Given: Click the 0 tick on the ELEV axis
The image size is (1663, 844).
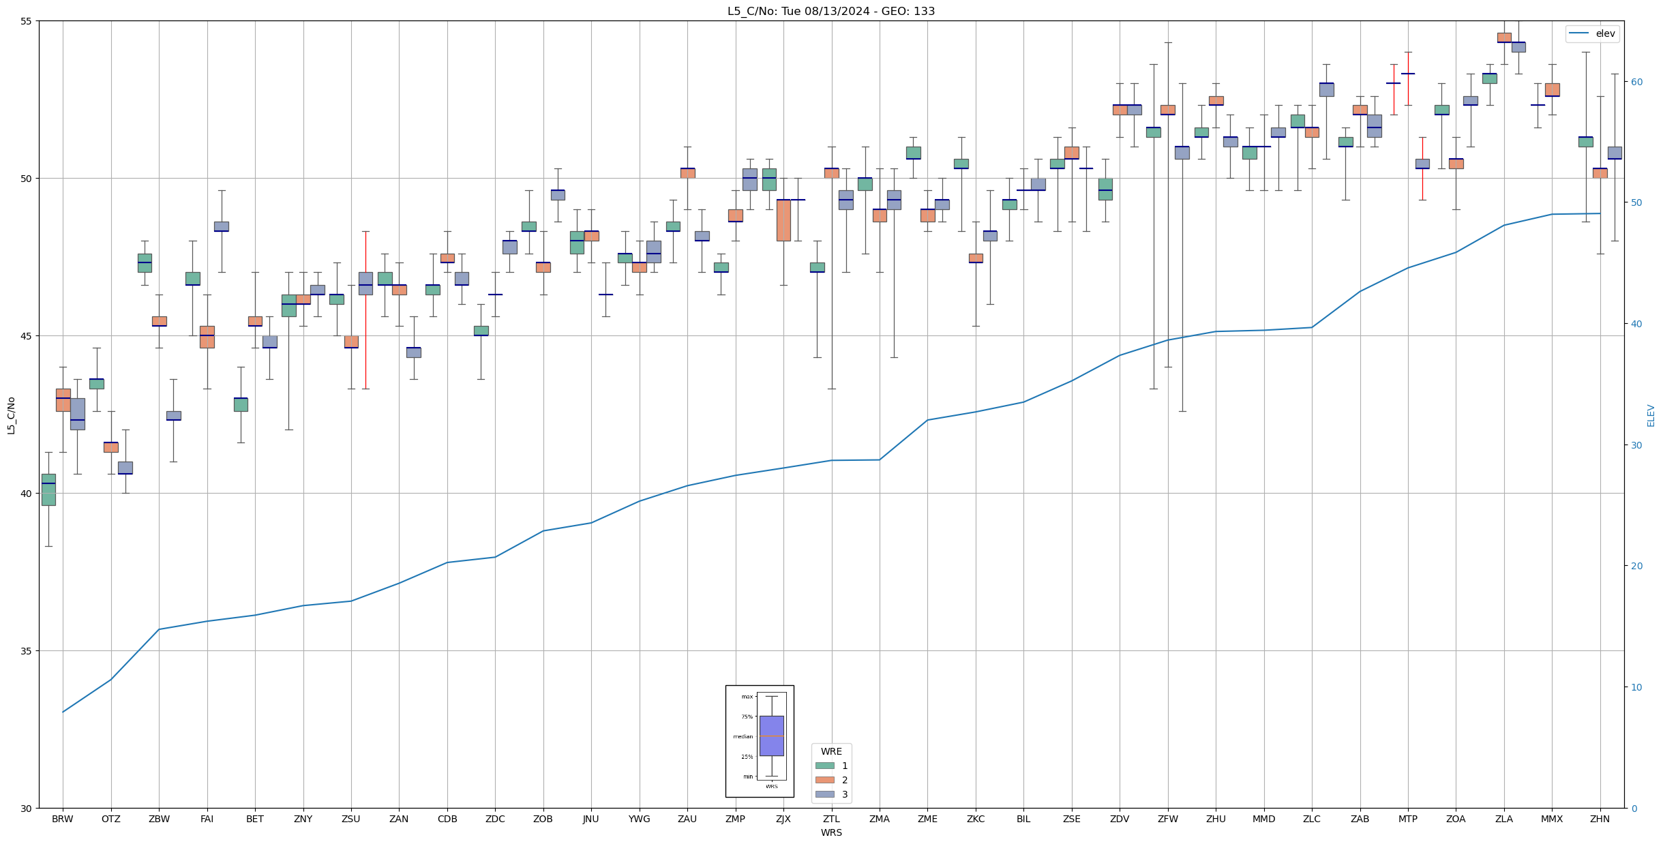Looking at the screenshot, I should (1633, 809).
